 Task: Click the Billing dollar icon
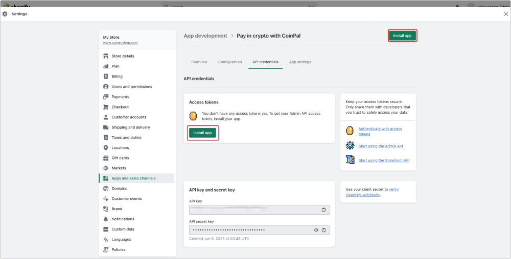click(x=106, y=76)
